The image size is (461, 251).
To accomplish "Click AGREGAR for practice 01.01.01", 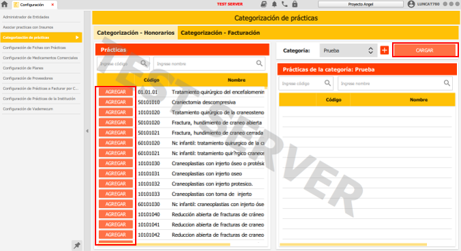I will 115,92.
